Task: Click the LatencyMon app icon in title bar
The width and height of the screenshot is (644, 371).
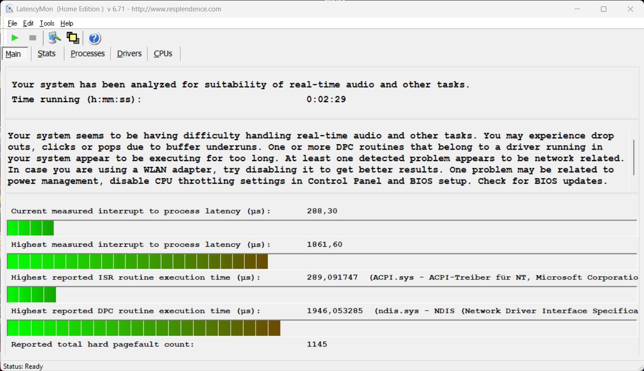Action: point(9,9)
